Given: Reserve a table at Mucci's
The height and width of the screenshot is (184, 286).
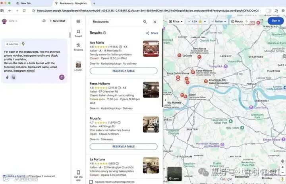Looking at the screenshot, I should 124,146.
